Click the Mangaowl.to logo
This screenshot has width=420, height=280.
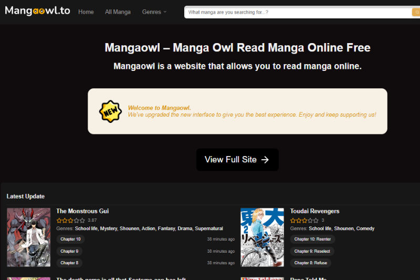coord(37,11)
